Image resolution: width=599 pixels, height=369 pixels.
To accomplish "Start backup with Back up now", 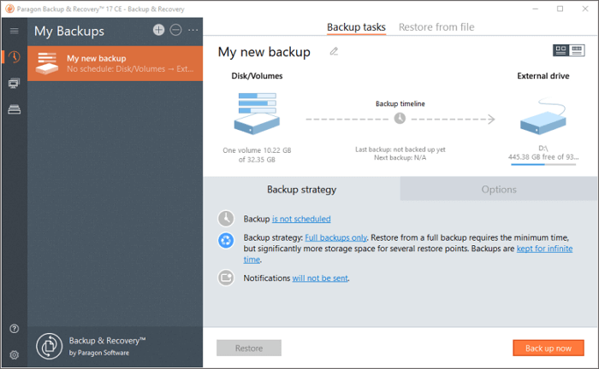I will pos(549,348).
